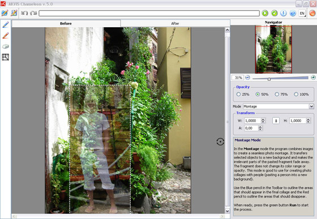Click the Save Image toolbar icon
The image size is (317, 219).
coord(14,13)
